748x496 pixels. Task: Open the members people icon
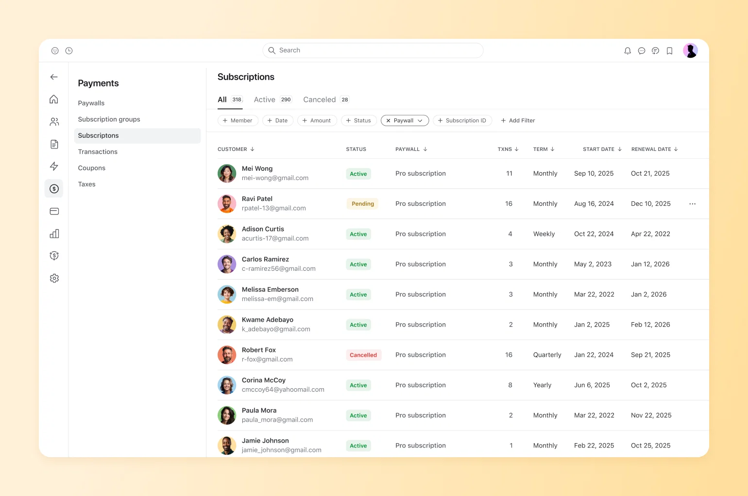(54, 122)
